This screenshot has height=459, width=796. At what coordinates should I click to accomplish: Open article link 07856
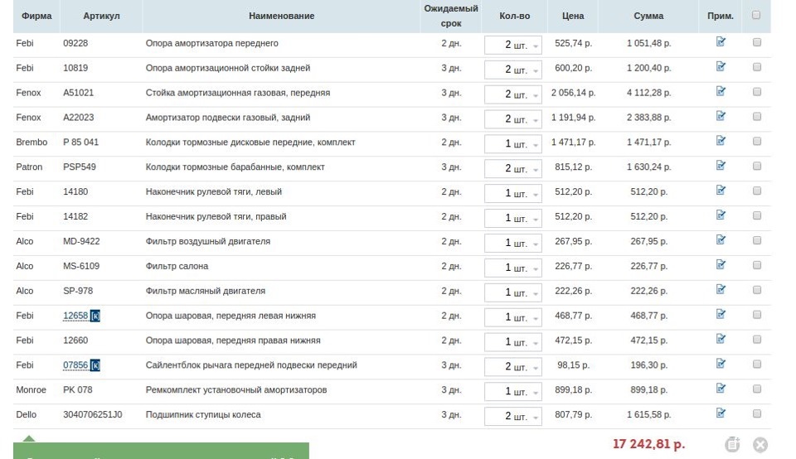pos(75,365)
